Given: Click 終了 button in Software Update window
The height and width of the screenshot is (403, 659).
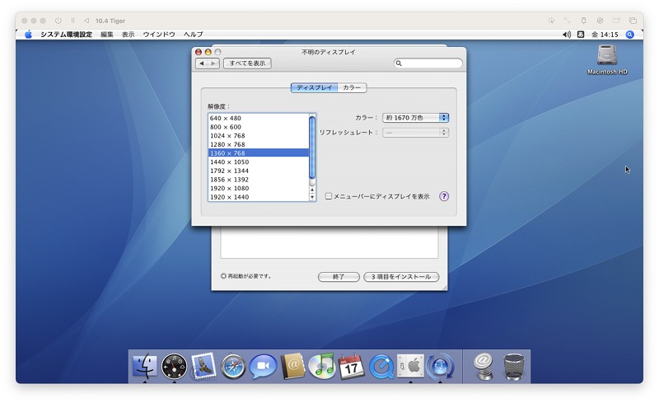Looking at the screenshot, I should (339, 277).
